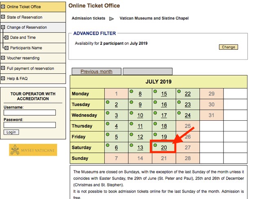The width and height of the screenshot is (254, 199).
Task: Select July 13 date link
Action: (x=140, y=148)
